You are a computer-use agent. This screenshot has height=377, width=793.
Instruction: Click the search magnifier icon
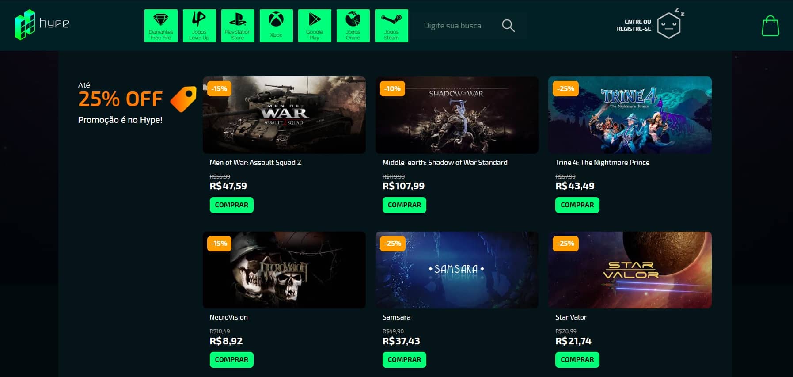(x=508, y=26)
